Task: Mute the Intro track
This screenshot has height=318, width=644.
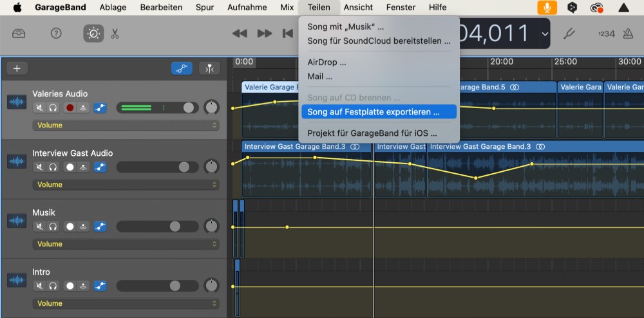Action: tap(39, 286)
